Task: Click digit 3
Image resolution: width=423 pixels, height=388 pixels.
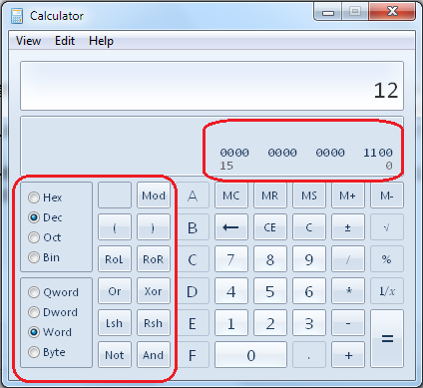Action: (x=309, y=323)
